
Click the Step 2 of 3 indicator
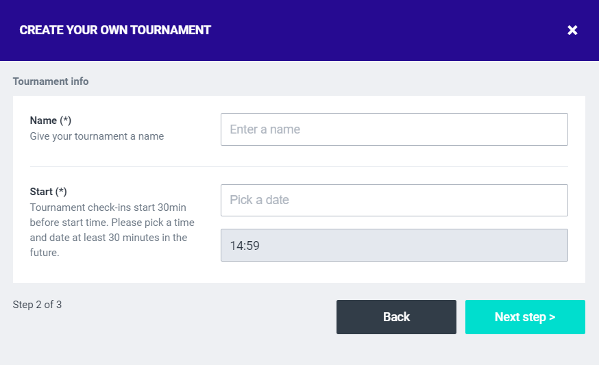pyautogui.click(x=38, y=305)
